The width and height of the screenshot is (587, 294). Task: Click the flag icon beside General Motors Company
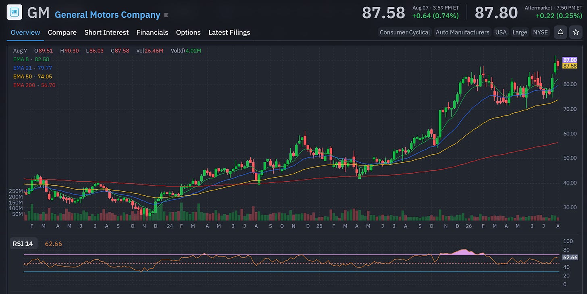166,15
